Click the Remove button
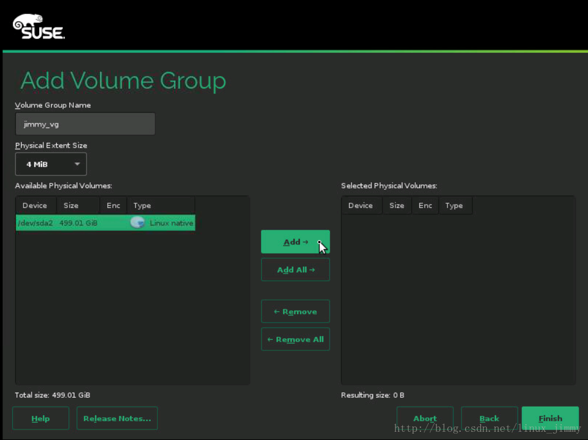This screenshot has height=440, width=588. coord(296,311)
